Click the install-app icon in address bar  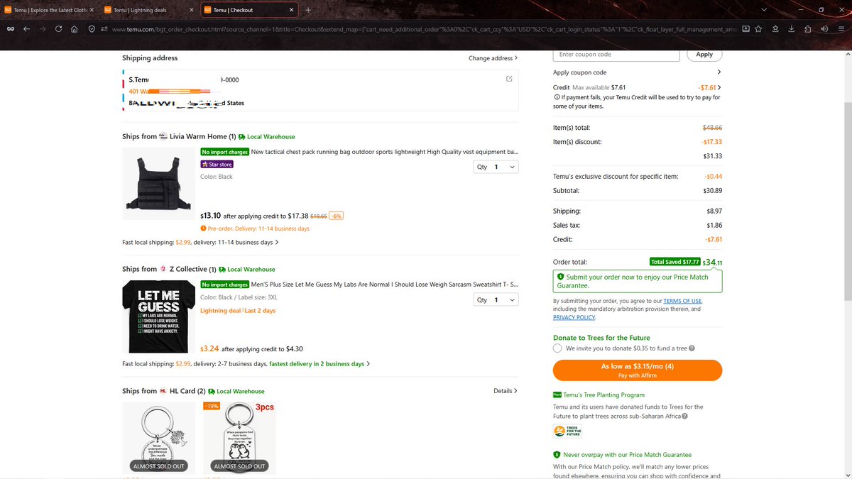745,29
